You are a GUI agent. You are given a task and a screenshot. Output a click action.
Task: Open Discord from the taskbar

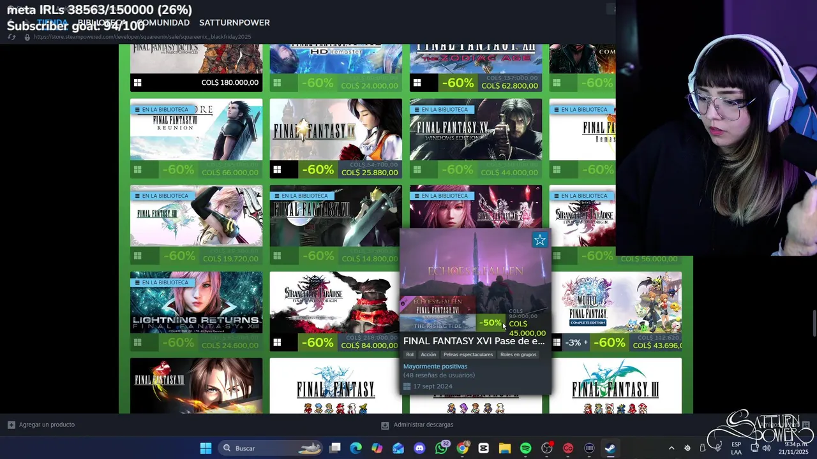[419, 448]
